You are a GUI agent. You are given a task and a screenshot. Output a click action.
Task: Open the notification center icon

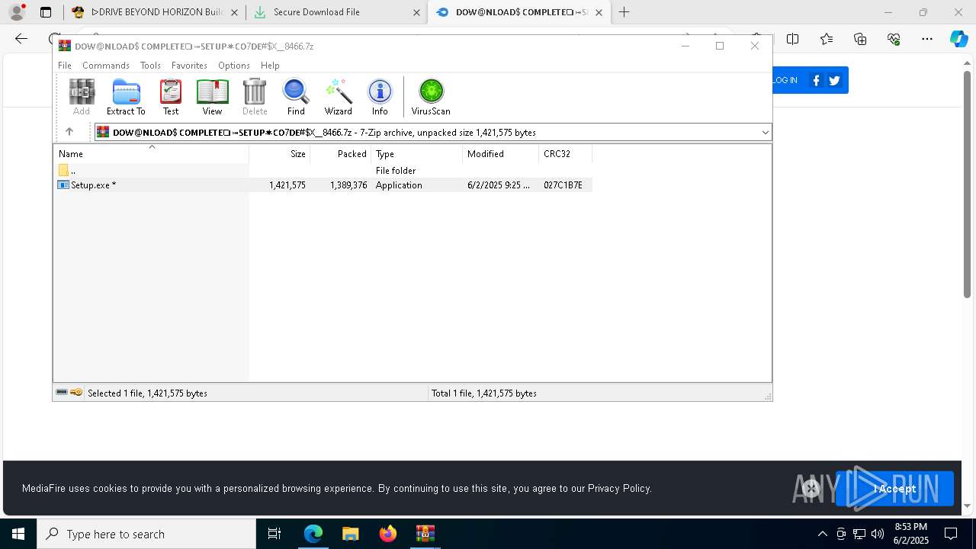click(x=951, y=534)
